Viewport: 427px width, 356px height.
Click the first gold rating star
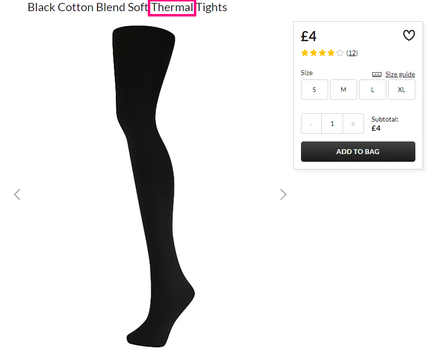coord(305,53)
